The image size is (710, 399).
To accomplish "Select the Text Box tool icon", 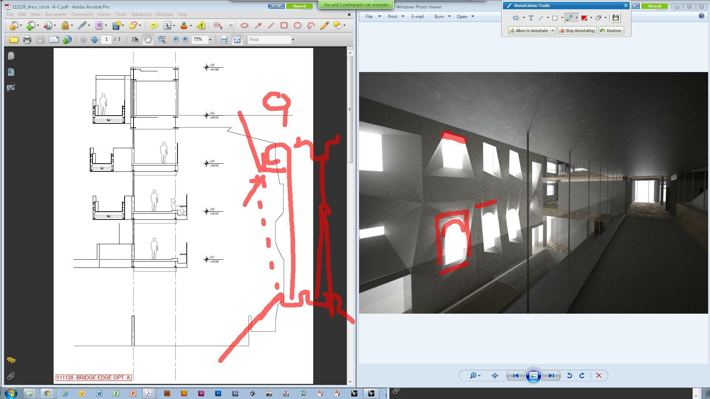I will (231, 25).
